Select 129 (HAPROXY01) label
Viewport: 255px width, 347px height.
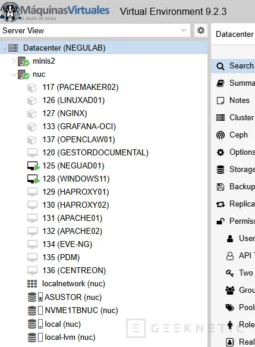pos(76,192)
